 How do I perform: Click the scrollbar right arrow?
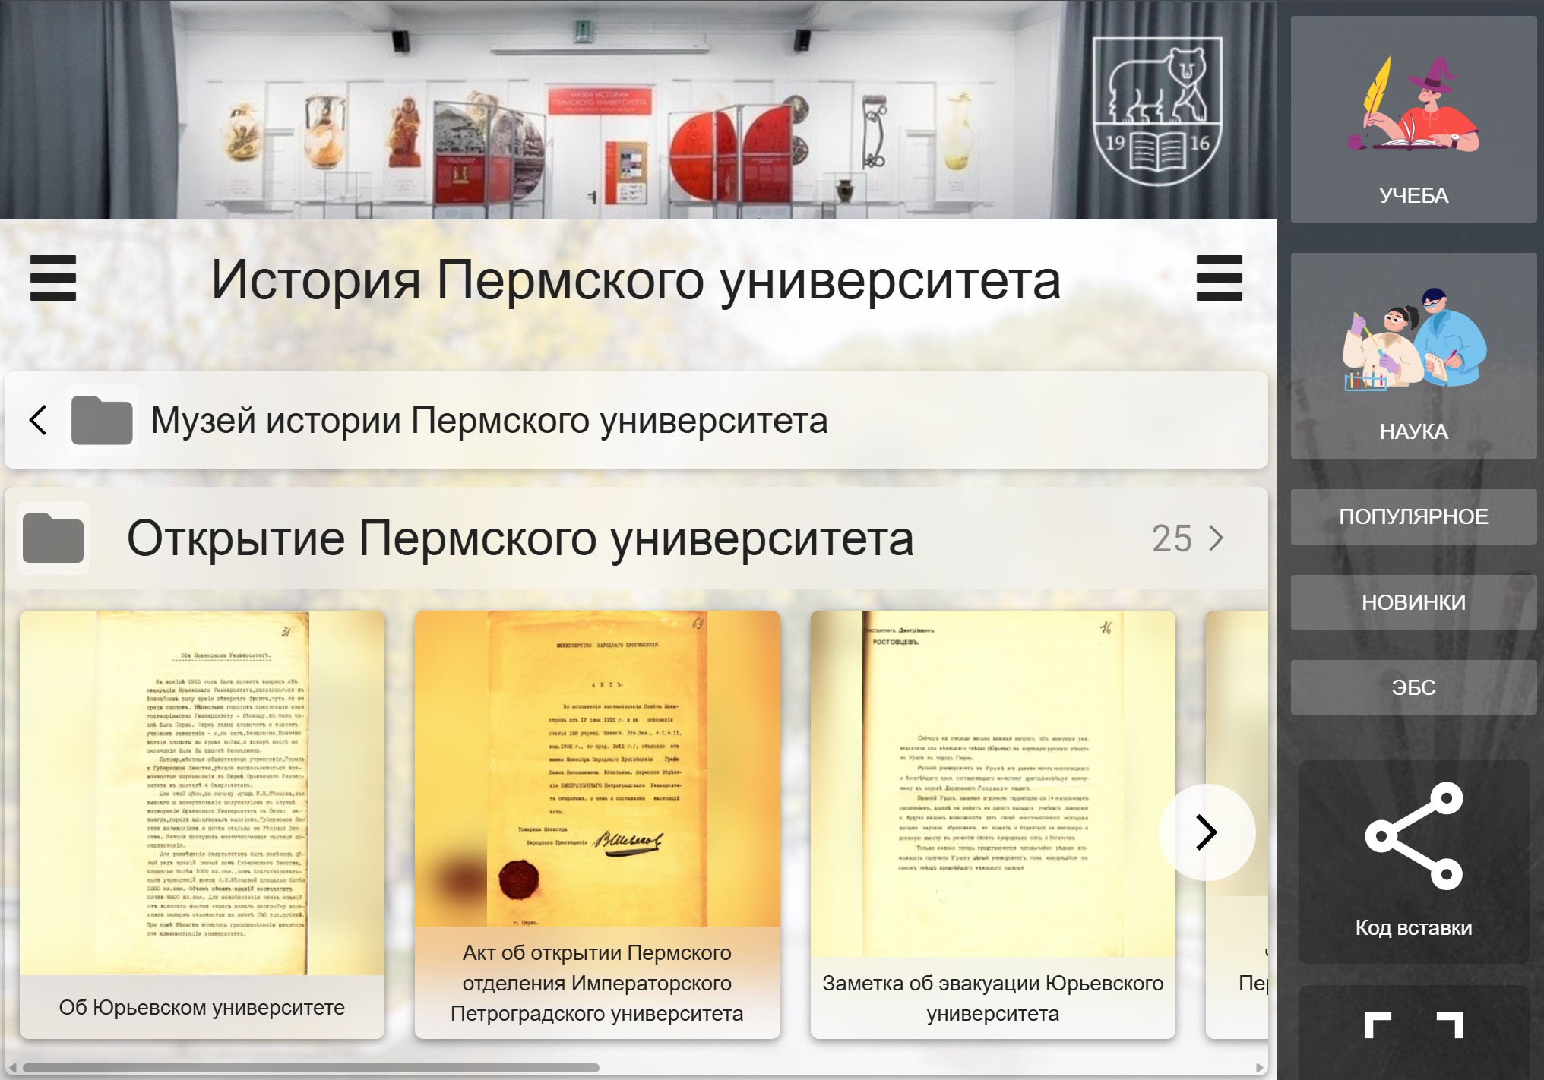[x=1261, y=1068]
